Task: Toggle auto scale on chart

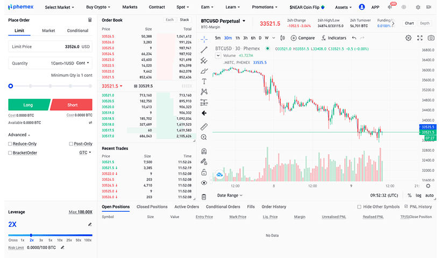Action: 429,195
